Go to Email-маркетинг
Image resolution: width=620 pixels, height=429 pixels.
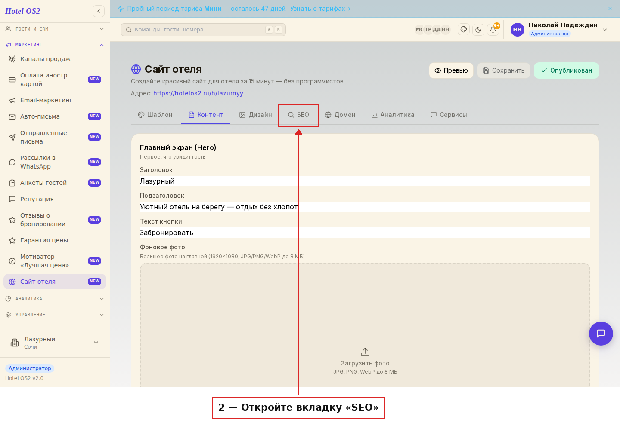55,100
